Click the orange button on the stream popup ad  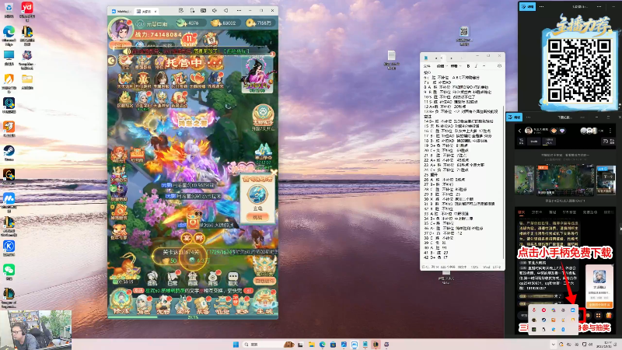click(599, 305)
